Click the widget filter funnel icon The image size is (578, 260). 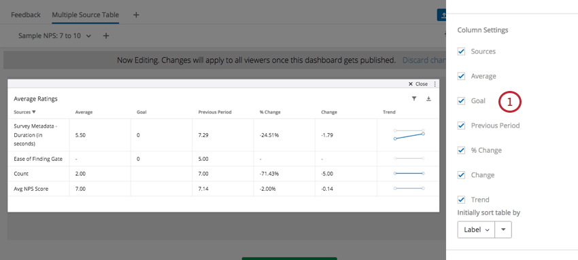coord(414,98)
